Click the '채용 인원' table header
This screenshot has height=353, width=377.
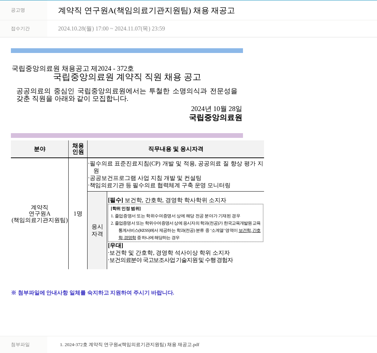[78, 149]
